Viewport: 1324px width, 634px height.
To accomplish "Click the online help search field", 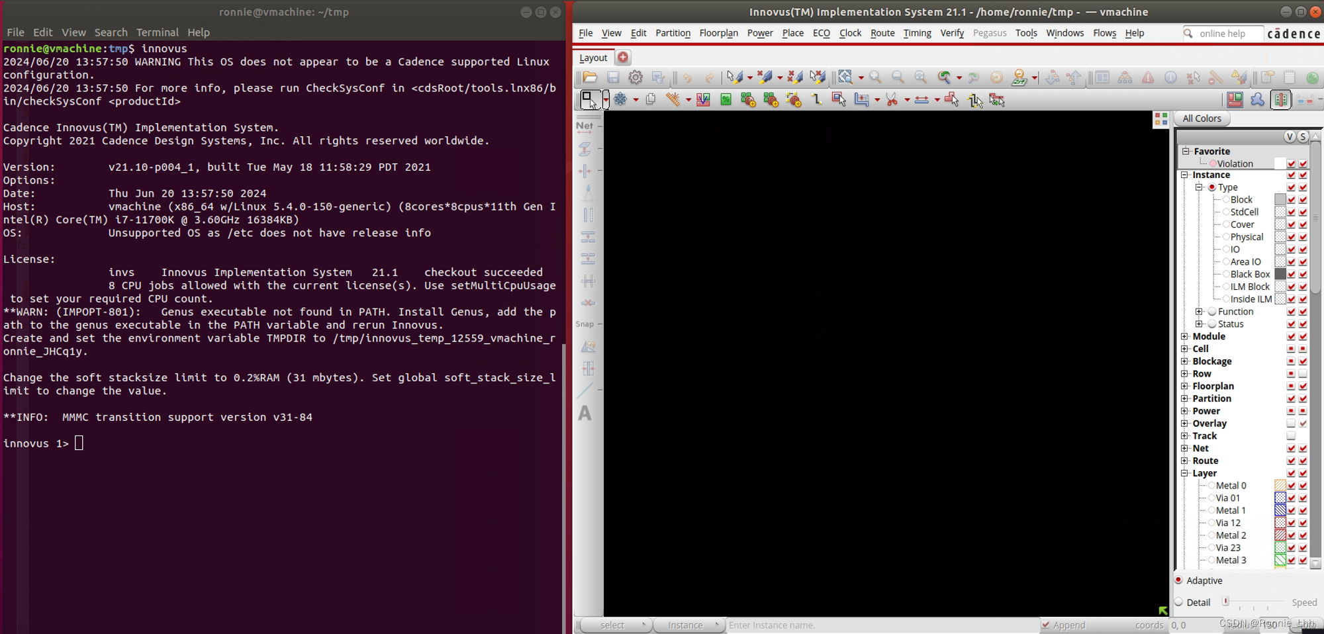I will pos(1223,33).
